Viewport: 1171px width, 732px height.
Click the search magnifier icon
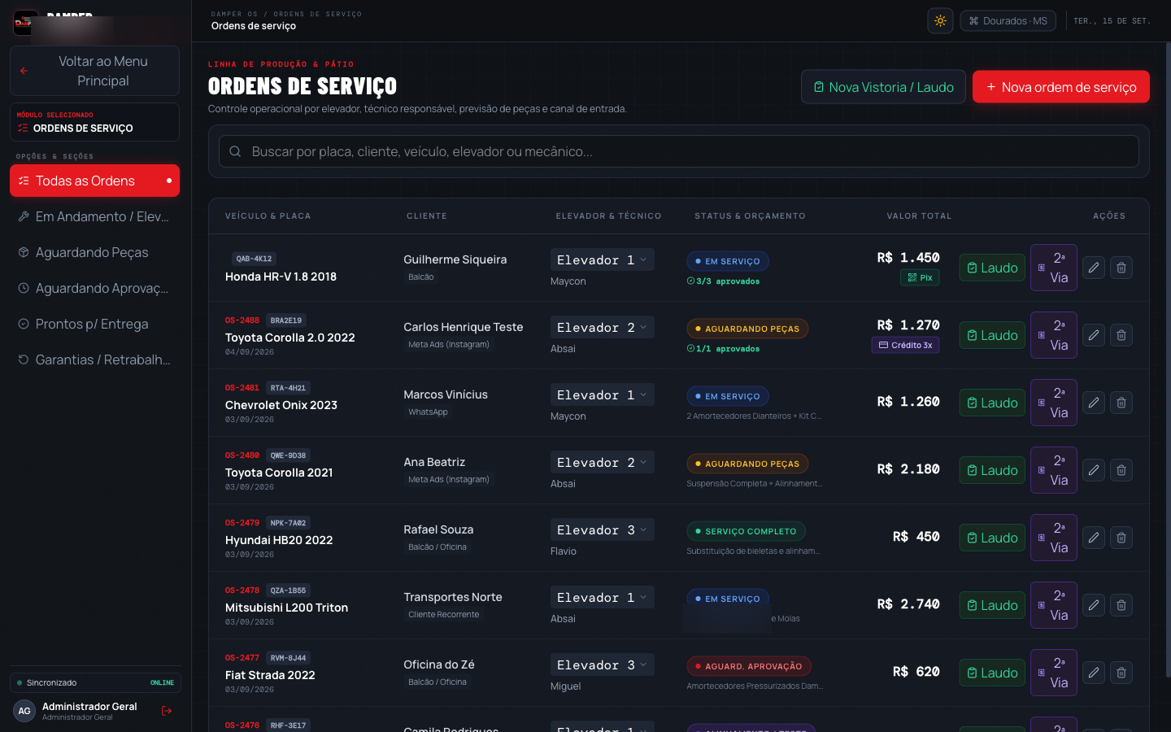235,151
